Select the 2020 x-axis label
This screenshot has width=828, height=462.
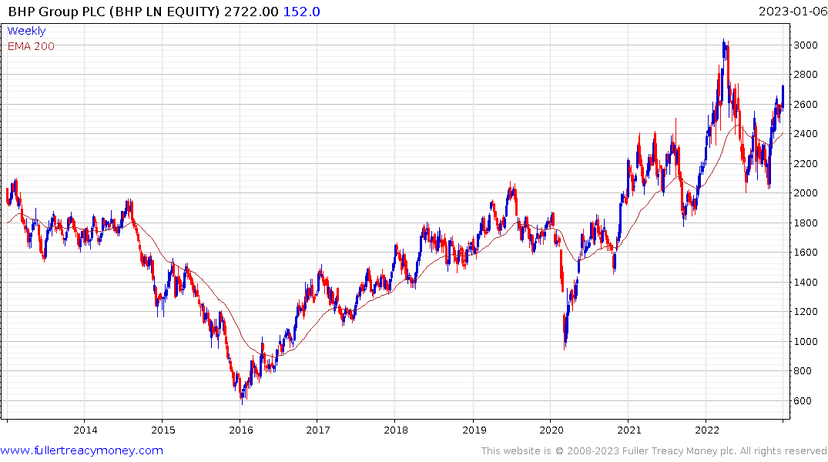551,430
